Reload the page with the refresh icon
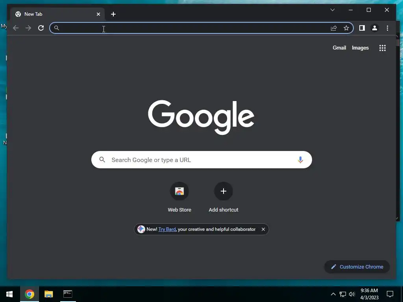 41,28
